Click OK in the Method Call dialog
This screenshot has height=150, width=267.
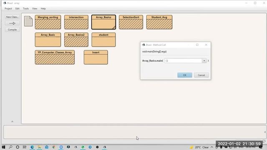(x=185, y=75)
